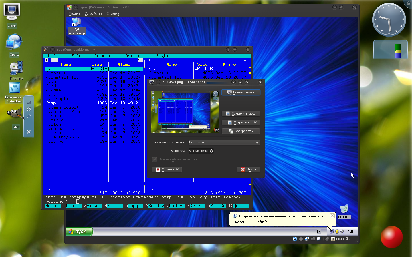
Task: Click VirtualBox mouse capture status icon
Action: [327, 239]
